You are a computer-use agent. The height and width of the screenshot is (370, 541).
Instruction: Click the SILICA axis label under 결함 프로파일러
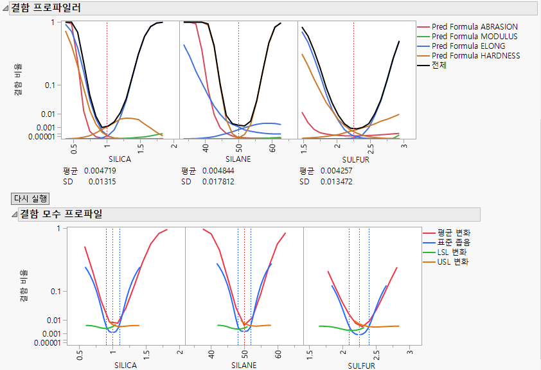pyautogui.click(x=120, y=159)
